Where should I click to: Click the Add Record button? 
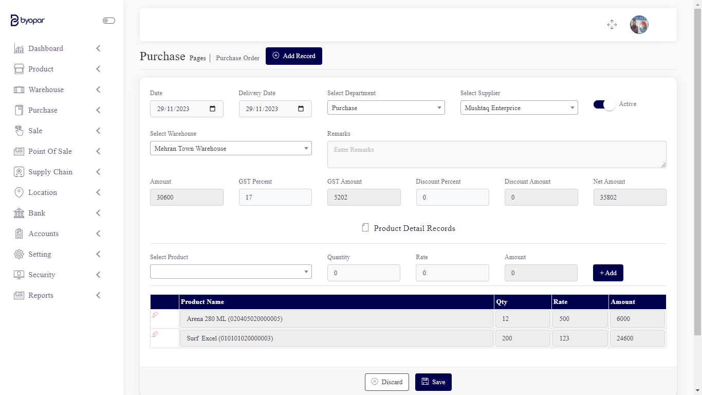coord(293,56)
